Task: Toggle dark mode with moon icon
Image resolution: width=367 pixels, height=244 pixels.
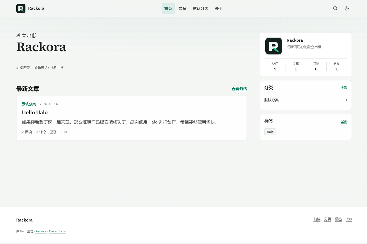Action: (347, 8)
